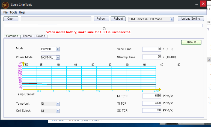Image resolution: width=211 pixels, height=127 pixels.
Task: Switch to the Common tab
Action: 12,36
